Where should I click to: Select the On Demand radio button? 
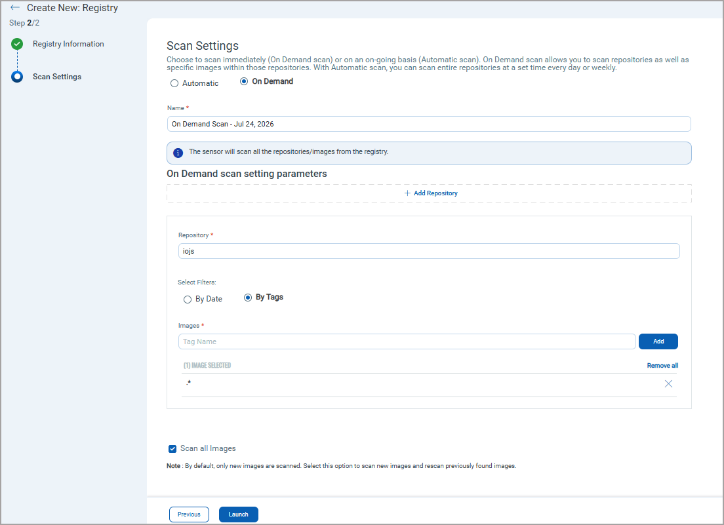click(x=244, y=82)
